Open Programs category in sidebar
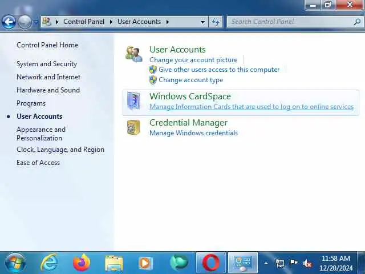This screenshot has width=365, height=274. [x=31, y=103]
